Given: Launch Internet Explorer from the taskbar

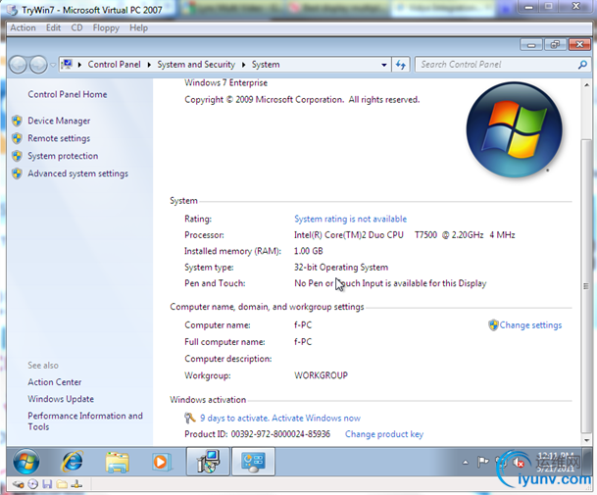Looking at the screenshot, I should (73, 462).
